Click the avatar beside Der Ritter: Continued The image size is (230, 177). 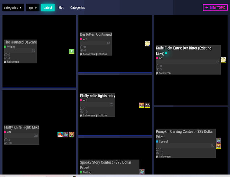[147, 44]
